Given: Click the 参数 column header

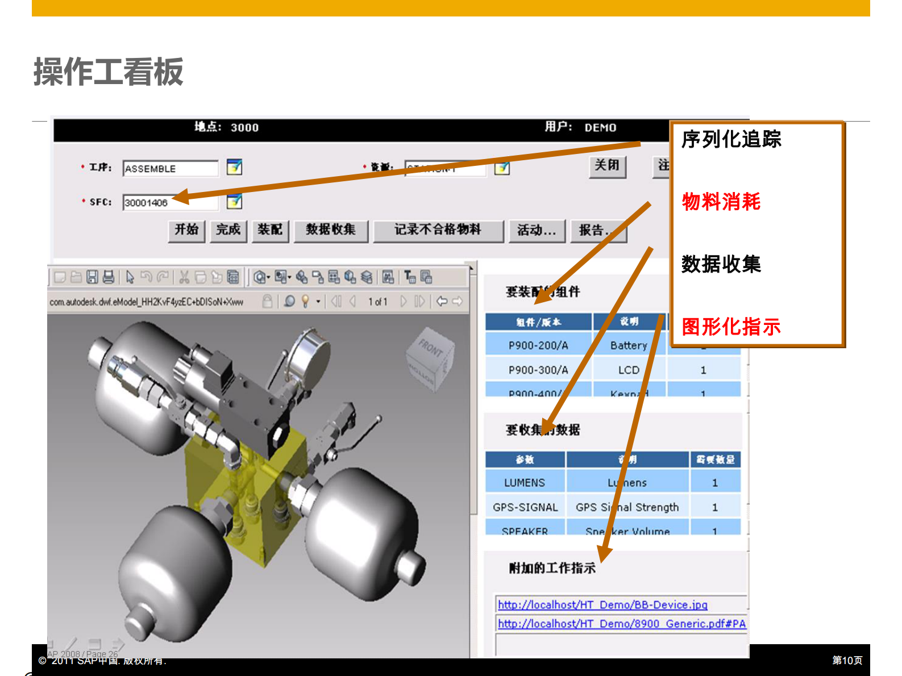Looking at the screenshot, I should (525, 460).
